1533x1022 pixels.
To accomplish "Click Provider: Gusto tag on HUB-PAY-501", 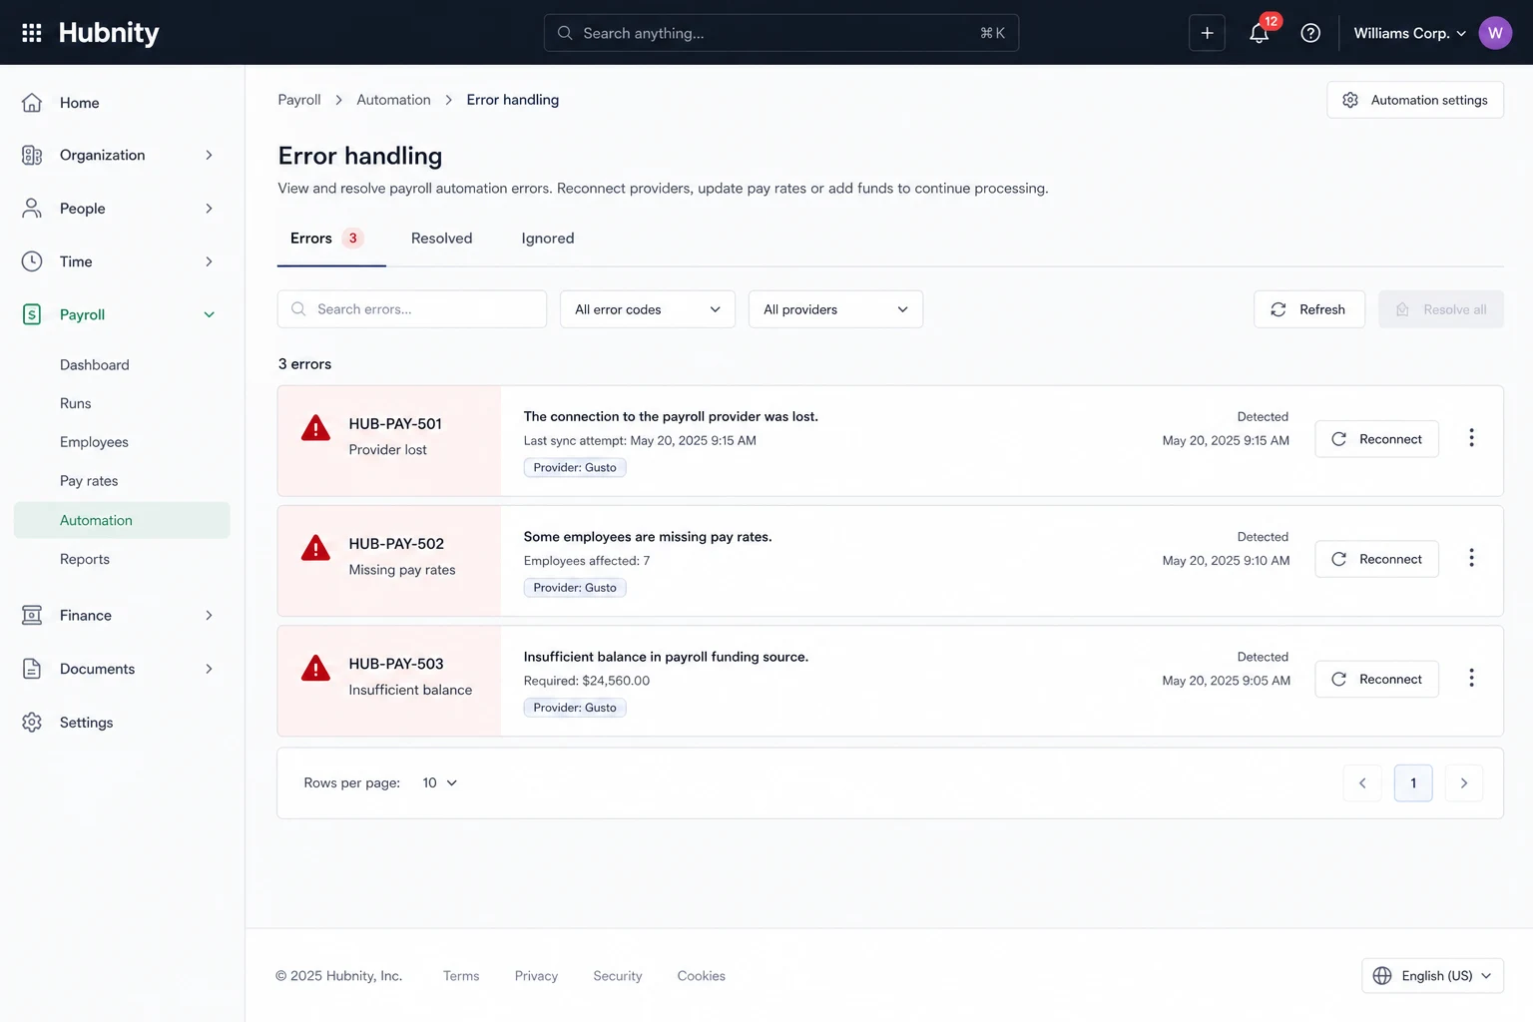I will [x=575, y=467].
